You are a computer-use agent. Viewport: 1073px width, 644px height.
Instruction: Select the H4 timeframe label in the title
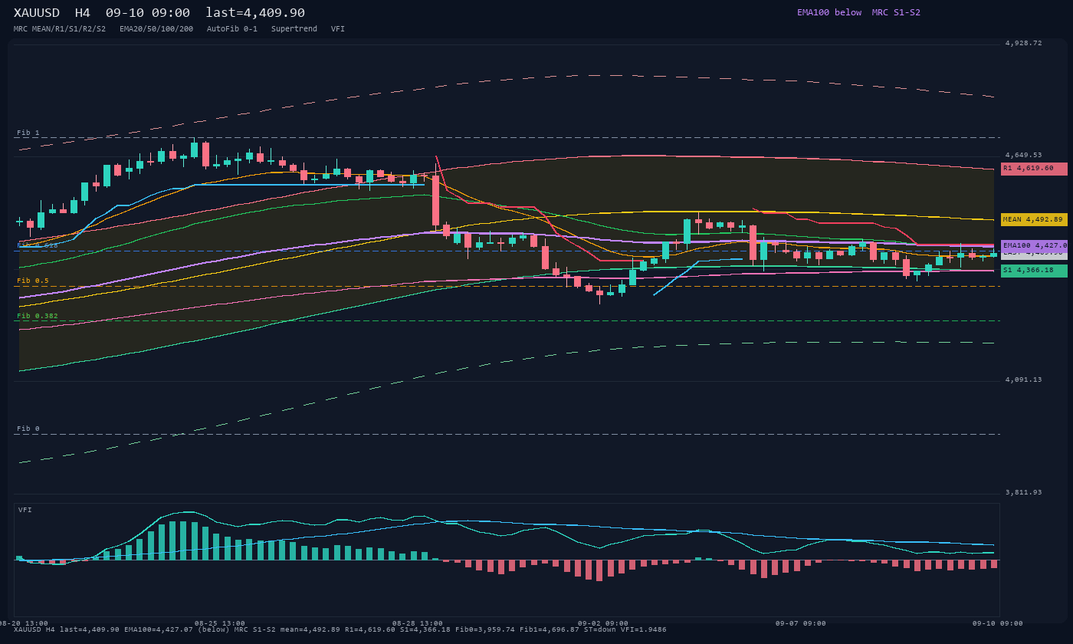point(83,13)
